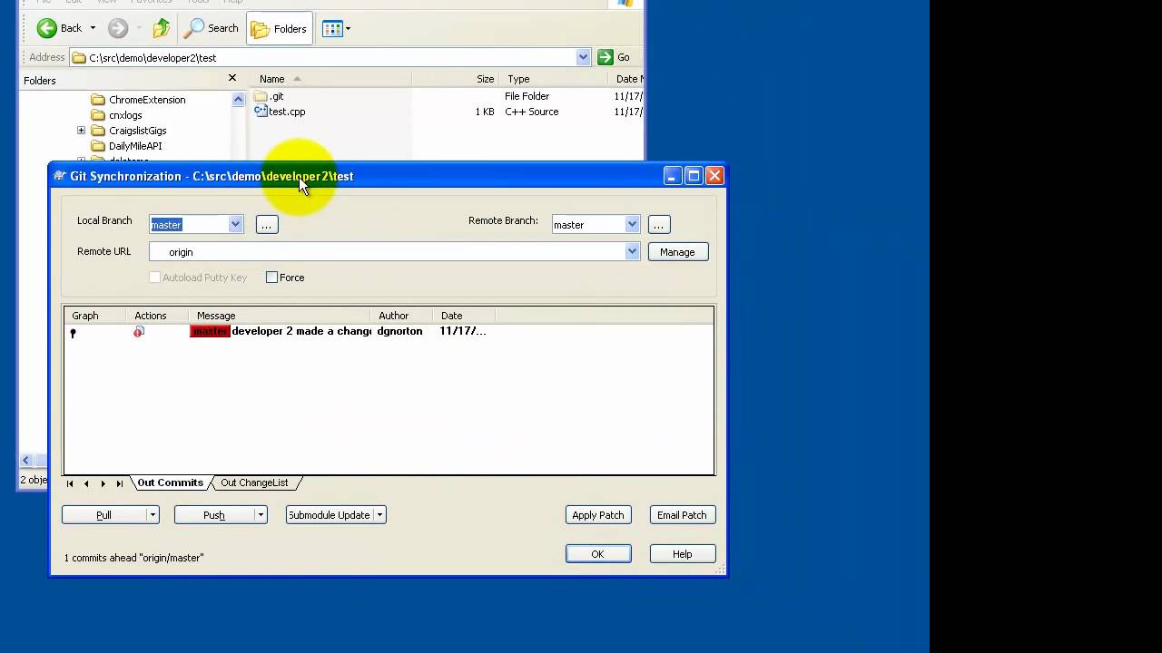This screenshot has height=653, width=1162.
Task: Open the Remote Branch dropdown
Action: pyautogui.click(x=633, y=224)
